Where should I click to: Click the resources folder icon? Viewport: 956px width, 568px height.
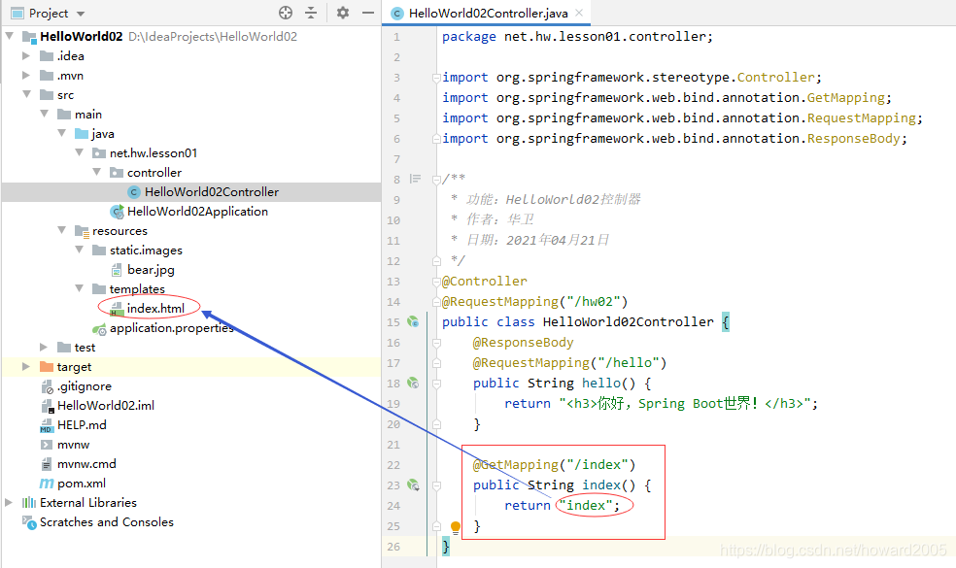point(82,231)
